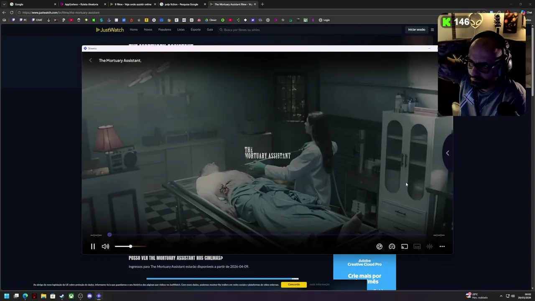Click the purple seek bar handle

click(110, 235)
